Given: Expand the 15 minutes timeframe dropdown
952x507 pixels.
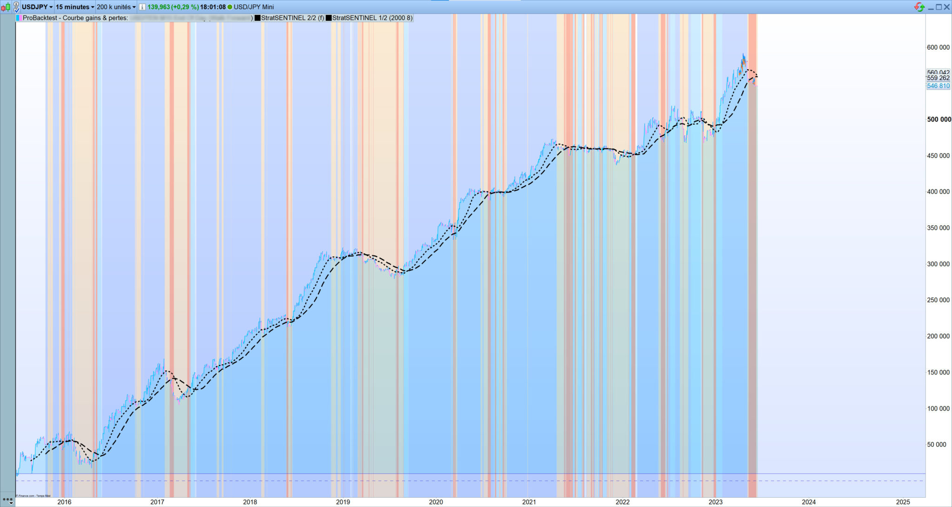Looking at the screenshot, I should [x=75, y=7].
